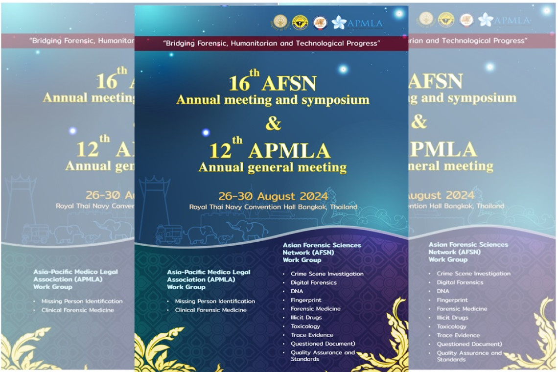Click the '12th APMLA' heading on center poster
This screenshot has height=372, width=558.
(x=272, y=149)
